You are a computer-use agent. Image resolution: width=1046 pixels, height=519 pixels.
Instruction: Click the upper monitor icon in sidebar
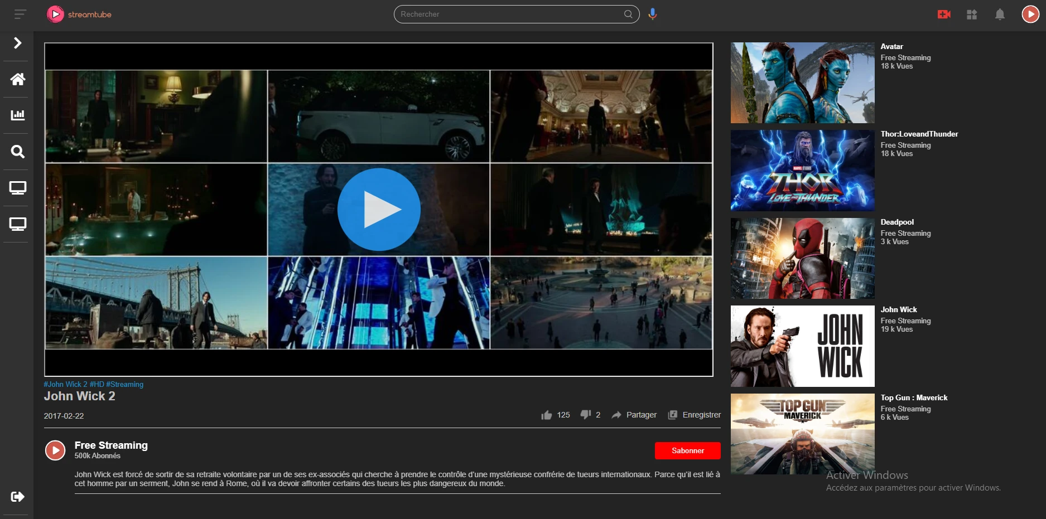(17, 188)
